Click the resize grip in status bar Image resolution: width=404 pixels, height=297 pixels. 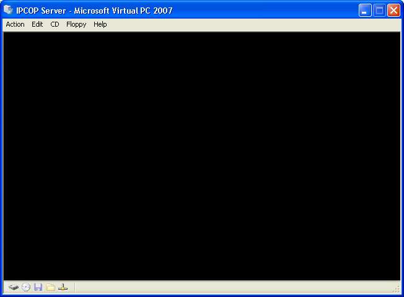click(x=397, y=290)
